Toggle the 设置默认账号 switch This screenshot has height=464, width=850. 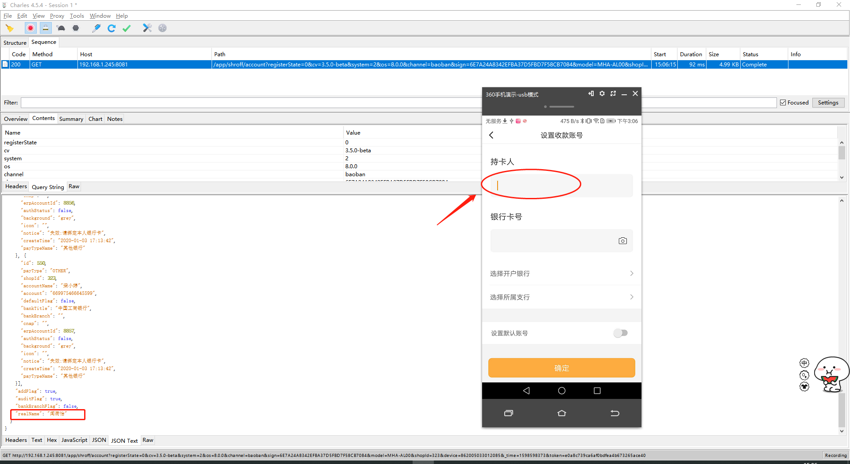621,333
